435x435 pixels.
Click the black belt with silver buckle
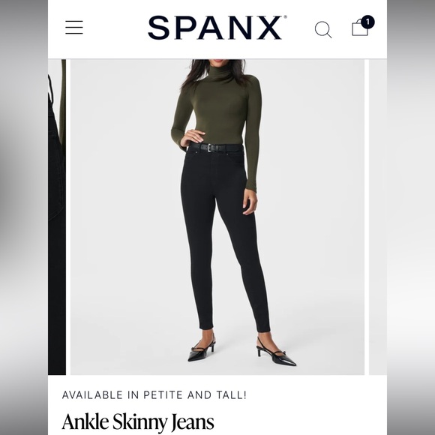click(x=215, y=147)
